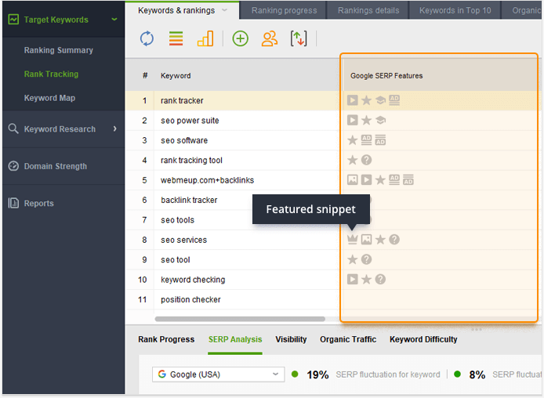Open the Keywords in Top 10 tab
Screen dimensions: 544x398
tap(455, 10)
